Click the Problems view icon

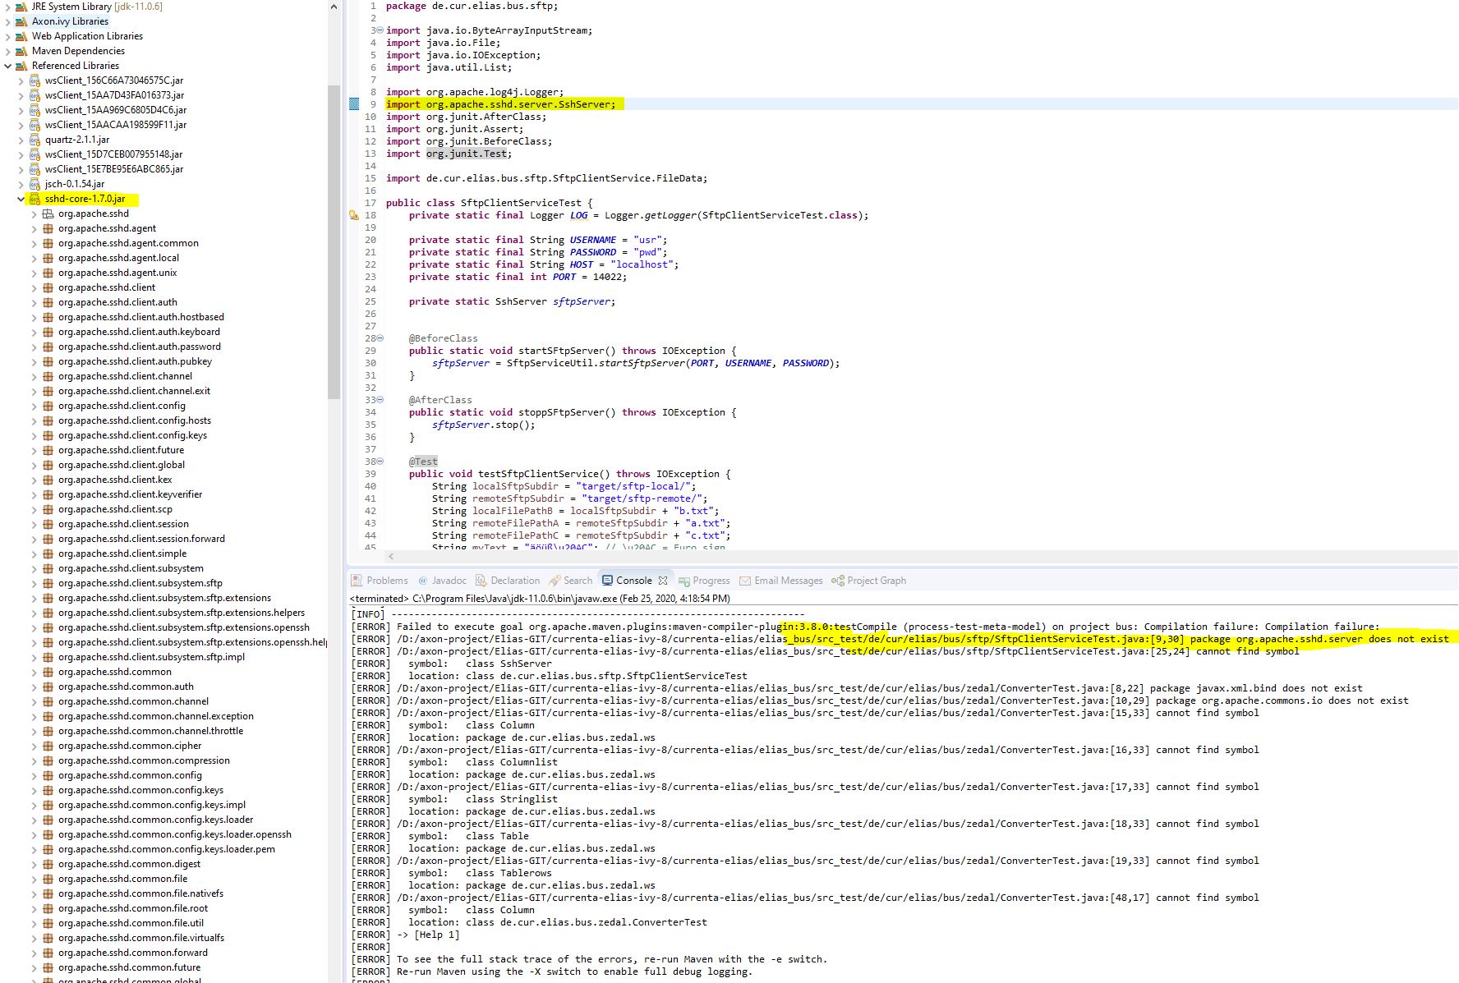click(x=357, y=581)
